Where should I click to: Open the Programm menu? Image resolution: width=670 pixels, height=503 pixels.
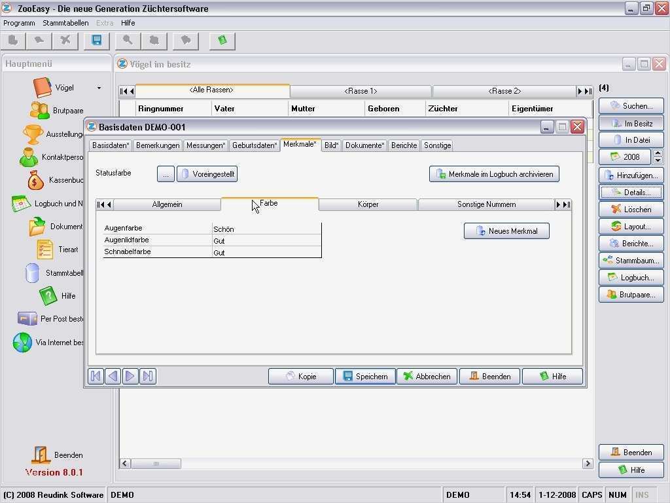(x=19, y=23)
